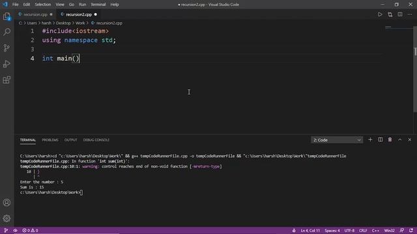417x234 pixels.
Task: Open the Go menu
Action: coord(72,5)
